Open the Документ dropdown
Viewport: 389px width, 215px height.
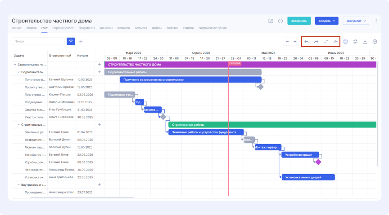[356, 21]
